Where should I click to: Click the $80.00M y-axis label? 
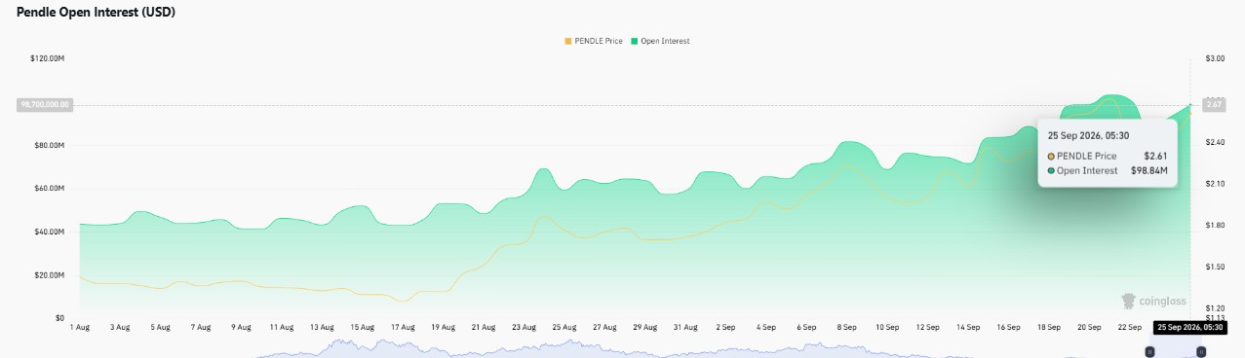pyautogui.click(x=49, y=146)
